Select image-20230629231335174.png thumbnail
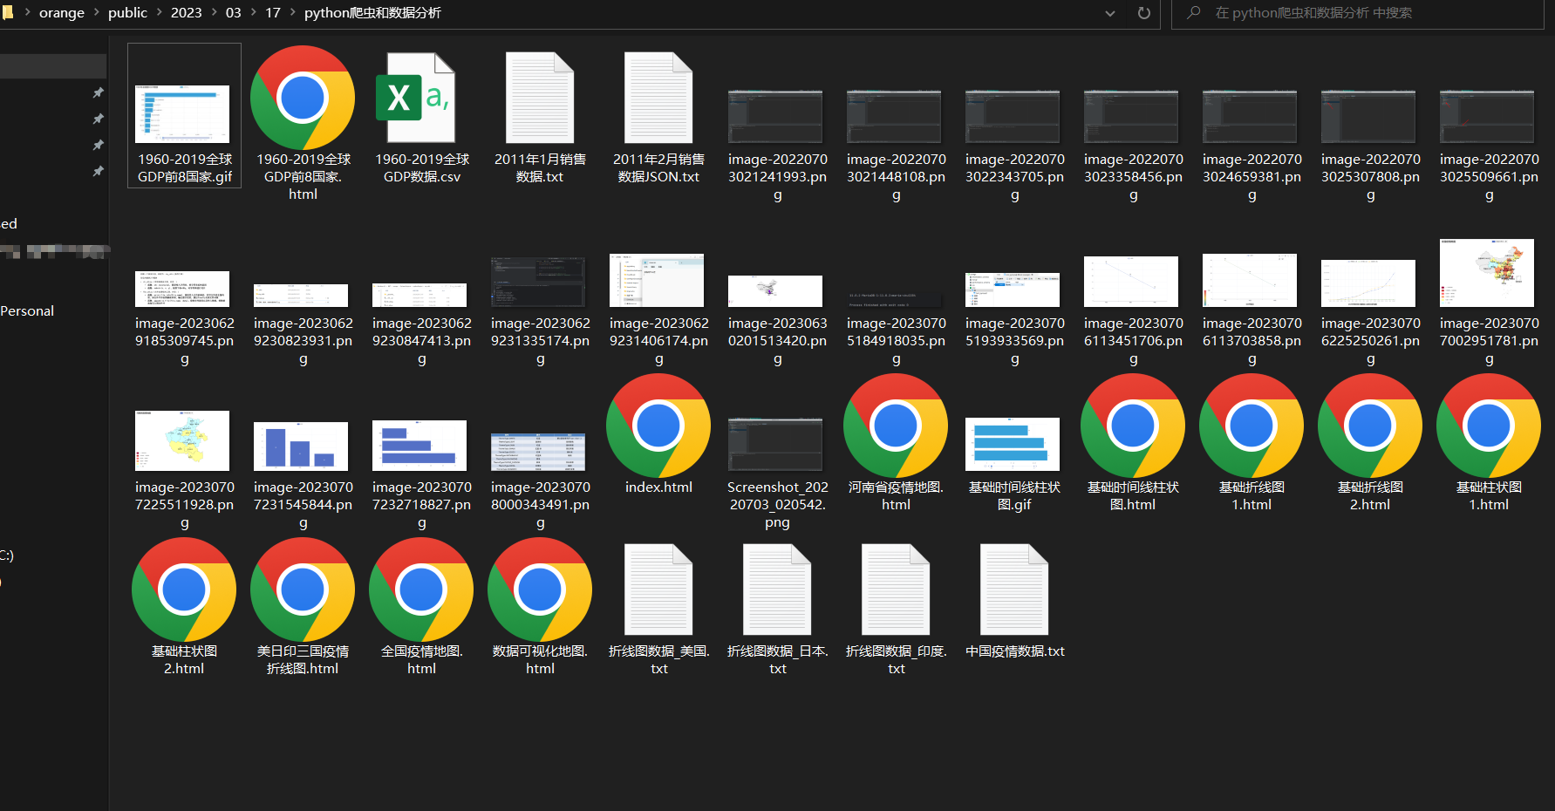Image resolution: width=1555 pixels, height=811 pixels. pyautogui.click(x=538, y=282)
